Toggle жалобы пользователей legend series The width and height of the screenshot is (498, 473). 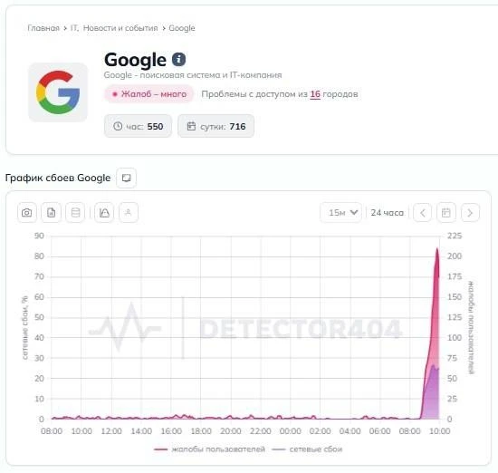[209, 449]
